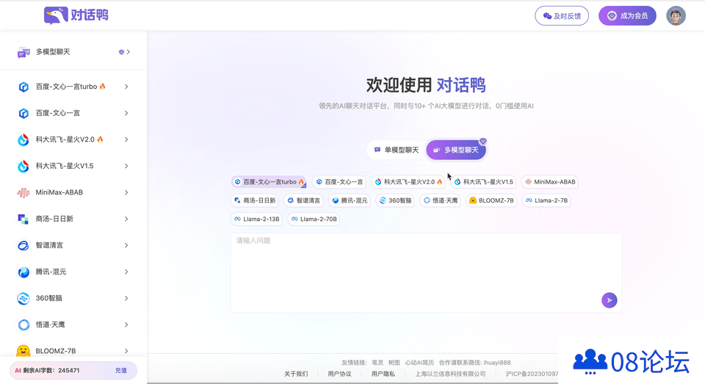The height and width of the screenshot is (384, 705).
Task: Toggle Llama-2-7B model chip
Action: (546, 200)
